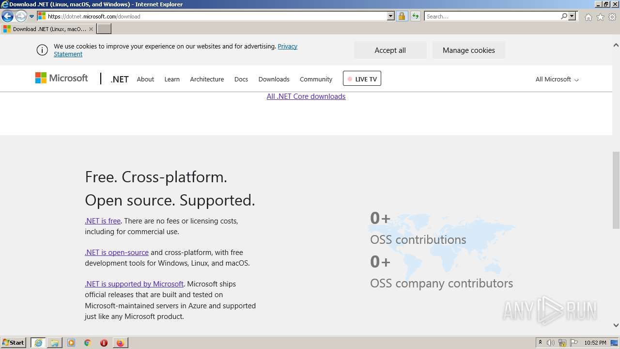Image resolution: width=620 pixels, height=349 pixels.
Task: Click the page scrollbar down arrow
Action: pyautogui.click(x=616, y=325)
